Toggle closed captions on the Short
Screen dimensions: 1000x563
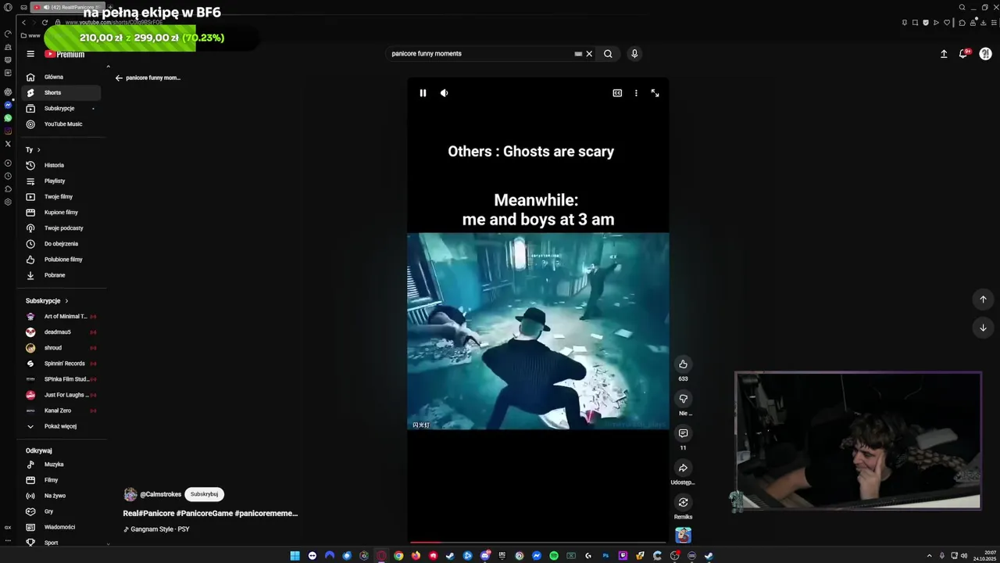617,93
